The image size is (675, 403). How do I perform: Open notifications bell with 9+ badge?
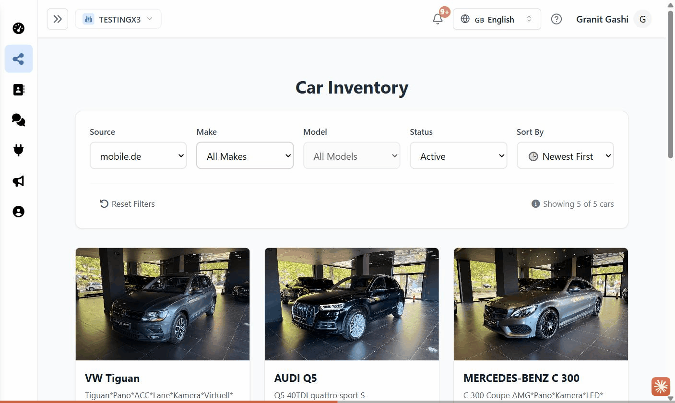(x=438, y=19)
